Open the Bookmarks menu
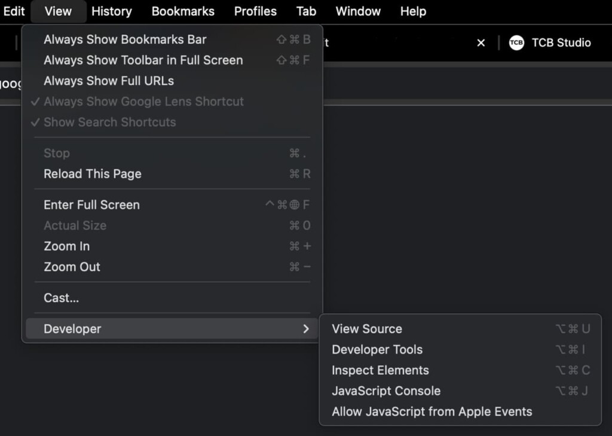Image resolution: width=612 pixels, height=436 pixels. pos(183,11)
